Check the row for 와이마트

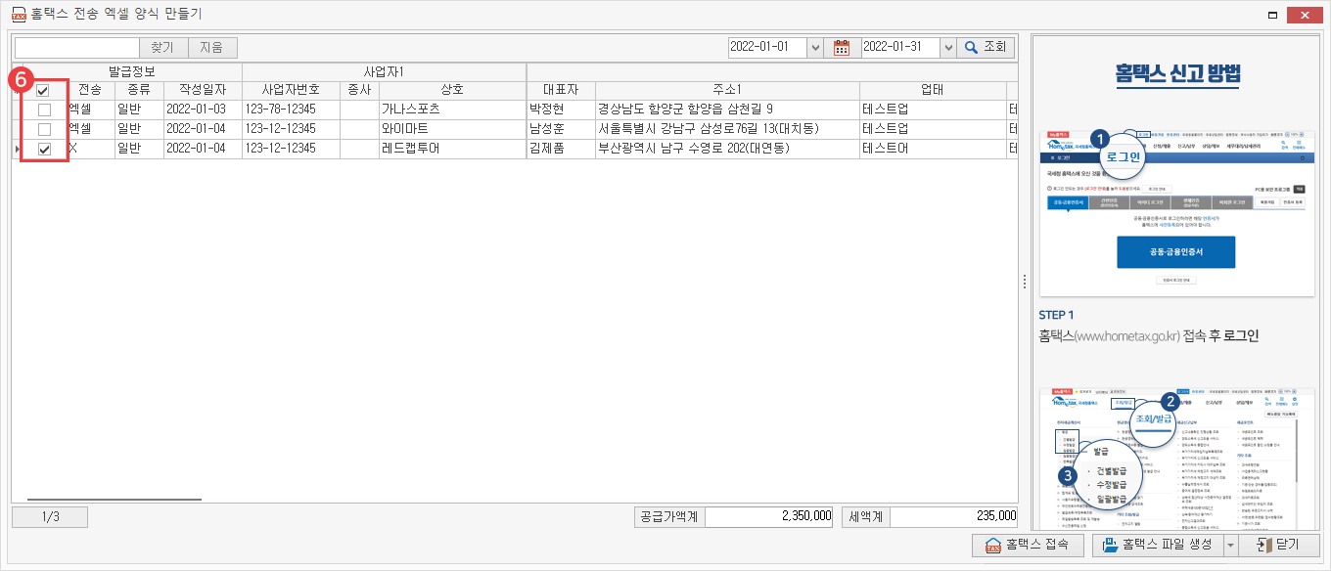click(x=44, y=129)
